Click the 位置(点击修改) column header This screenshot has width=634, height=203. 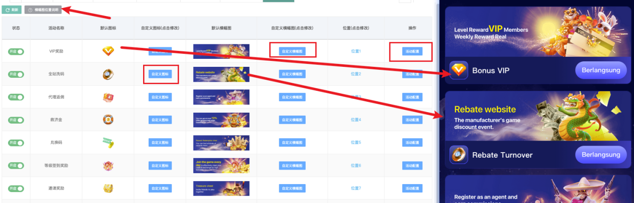pyautogui.click(x=356, y=27)
